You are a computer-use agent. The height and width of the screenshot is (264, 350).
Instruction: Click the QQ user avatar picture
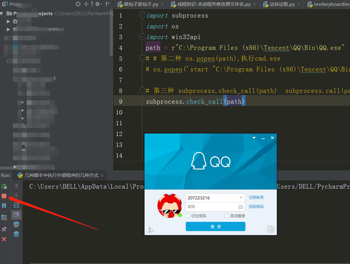click(170, 206)
